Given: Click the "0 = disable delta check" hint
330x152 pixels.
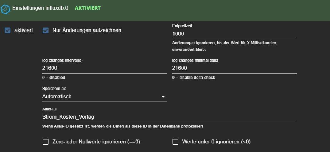Looking at the screenshot, I should [x=194, y=78].
